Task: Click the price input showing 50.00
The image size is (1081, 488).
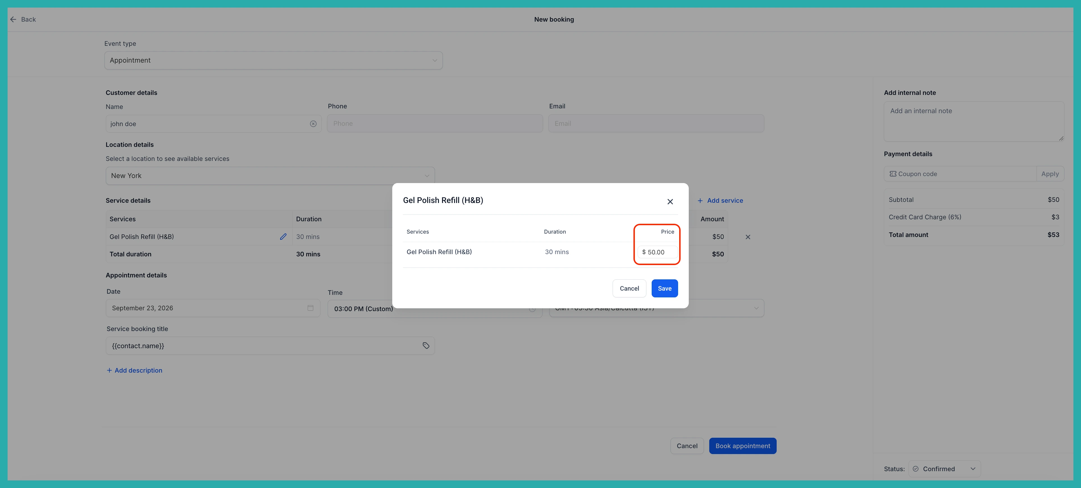Action: [657, 252]
